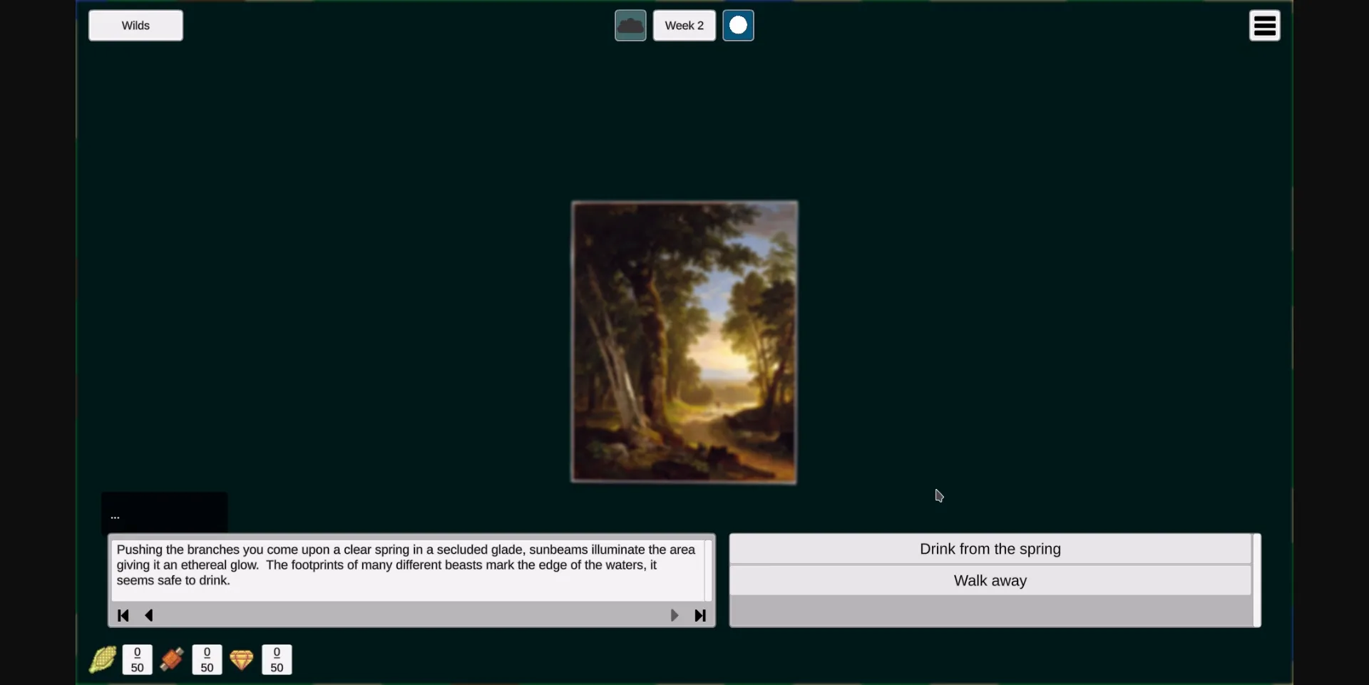1369x685 pixels.
Task: Click the story text scrollbar
Action: coord(709,570)
